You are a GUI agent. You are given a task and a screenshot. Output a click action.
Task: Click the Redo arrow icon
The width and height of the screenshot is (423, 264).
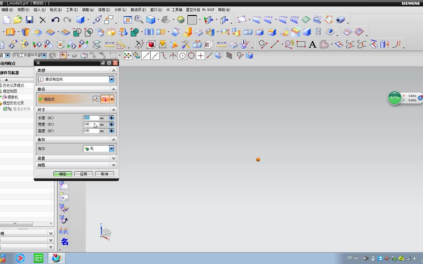tap(67, 20)
